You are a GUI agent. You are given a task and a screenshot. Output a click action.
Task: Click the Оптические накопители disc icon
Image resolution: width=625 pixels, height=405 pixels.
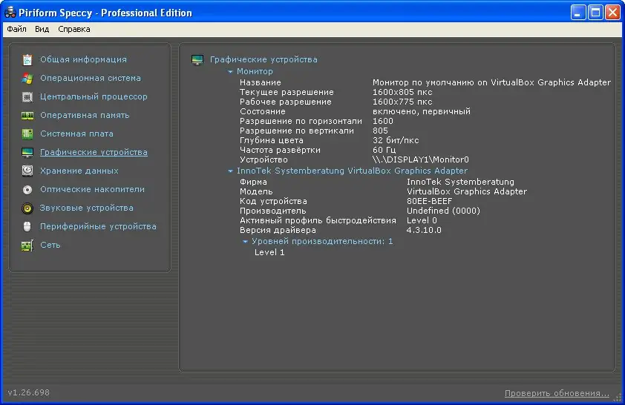(x=27, y=190)
